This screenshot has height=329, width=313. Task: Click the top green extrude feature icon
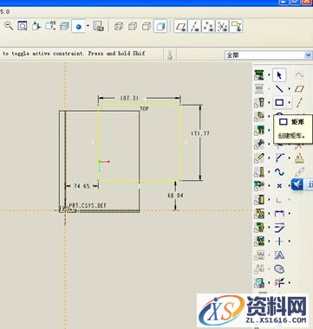pos(259,75)
